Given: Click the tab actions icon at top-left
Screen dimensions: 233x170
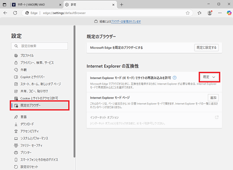Looking at the screenshot, I should click(5, 5).
